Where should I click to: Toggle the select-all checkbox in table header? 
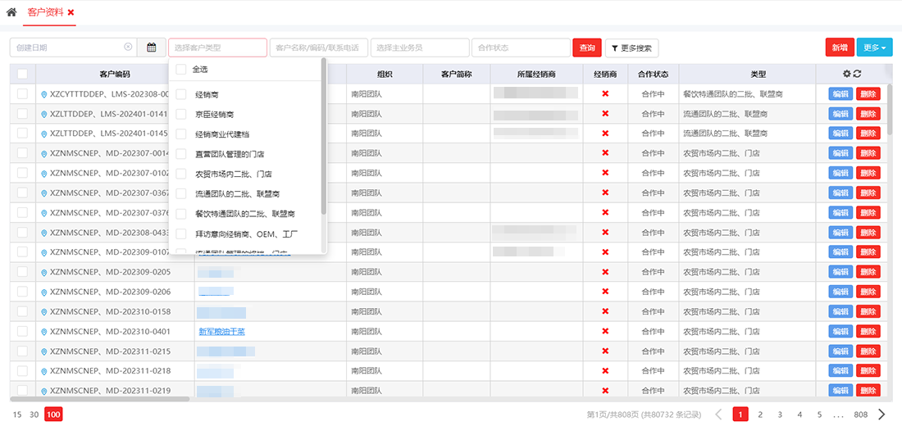tap(22, 74)
